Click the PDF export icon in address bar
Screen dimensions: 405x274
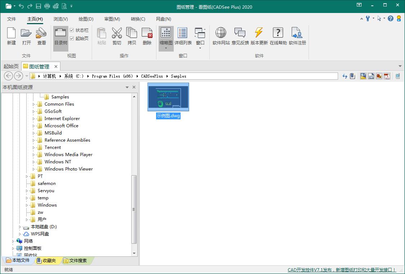click(387, 76)
